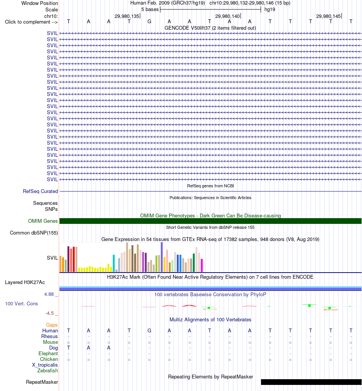Click the "Mouse" alignment row label
362x391 pixels.
[50, 342]
